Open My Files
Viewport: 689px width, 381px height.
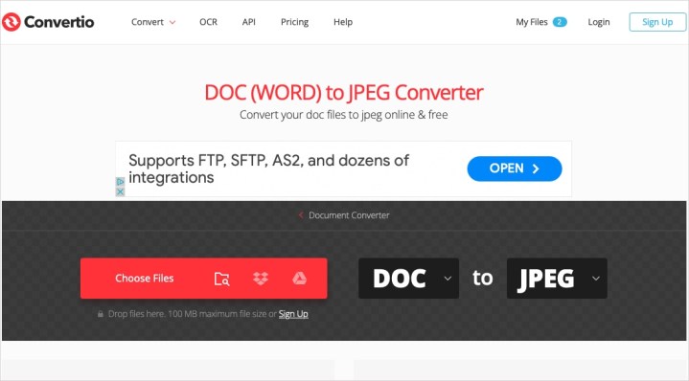tap(532, 22)
